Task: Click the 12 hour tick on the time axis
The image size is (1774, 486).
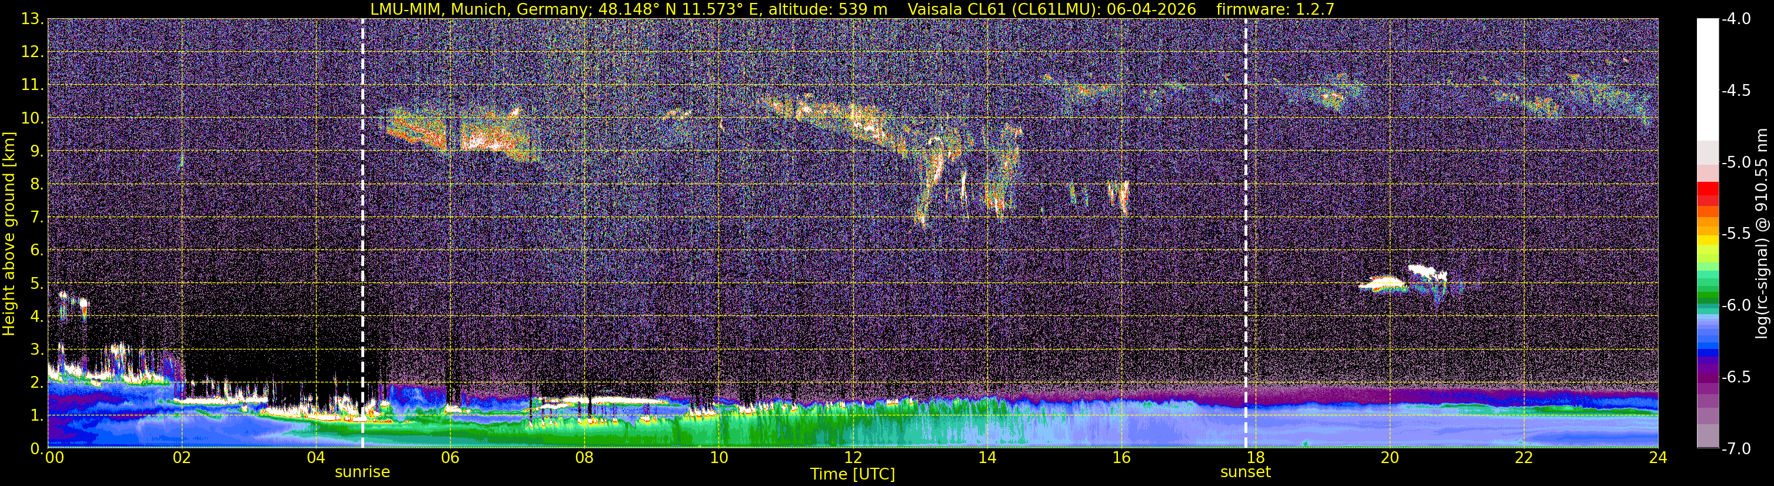Action: pos(853,458)
